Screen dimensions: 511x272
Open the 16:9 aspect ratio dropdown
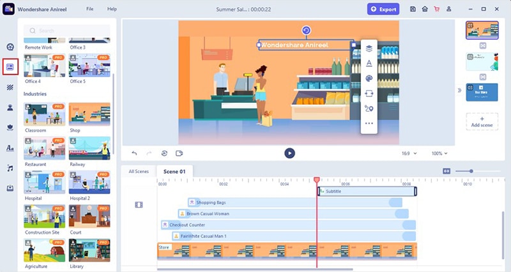pos(409,153)
